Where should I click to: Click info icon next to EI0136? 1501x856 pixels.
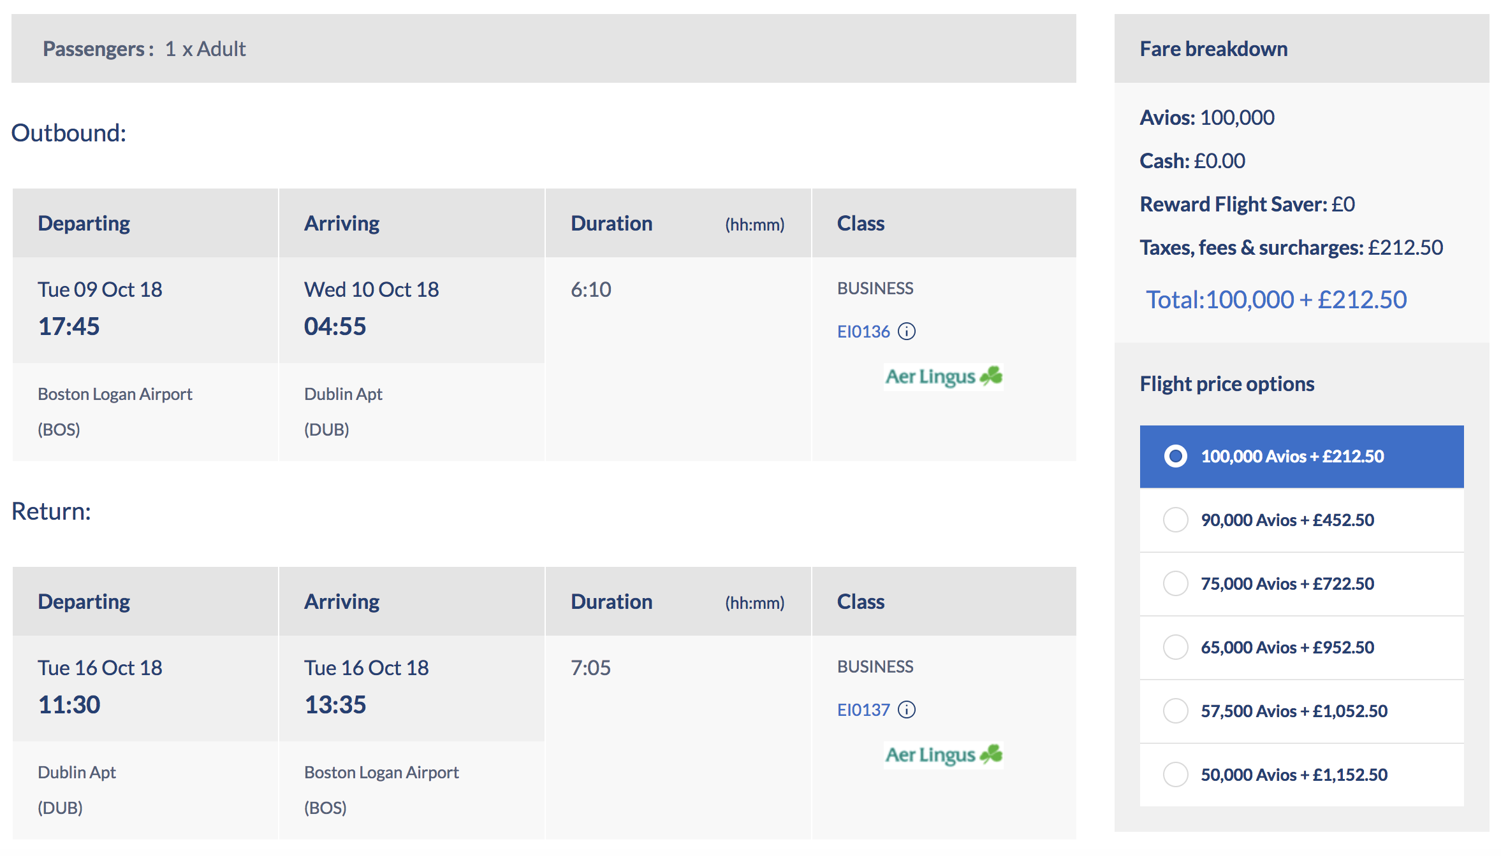coord(906,331)
